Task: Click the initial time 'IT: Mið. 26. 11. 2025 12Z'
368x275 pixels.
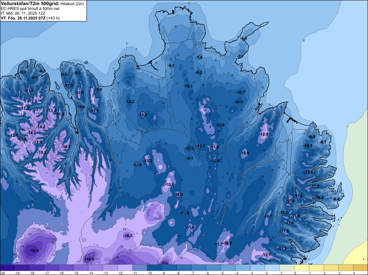Action: (x=23, y=13)
